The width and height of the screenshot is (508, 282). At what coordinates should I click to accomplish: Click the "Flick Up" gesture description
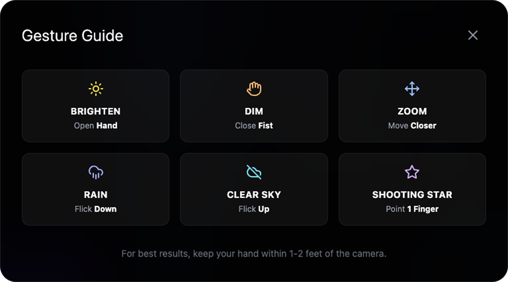[254, 209]
